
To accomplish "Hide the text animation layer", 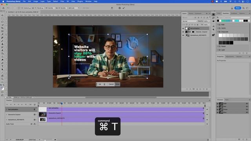I will [x=183, y=29].
